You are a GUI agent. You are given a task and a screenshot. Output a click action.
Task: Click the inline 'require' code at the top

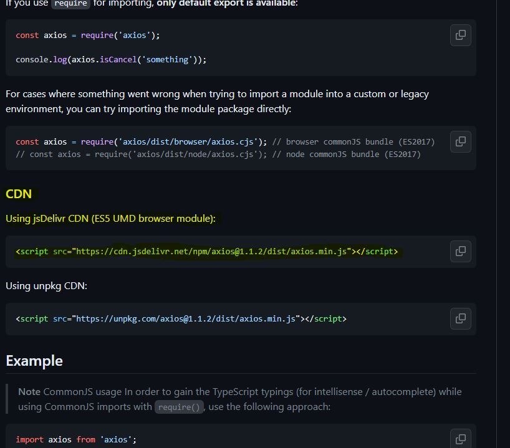tap(70, 3)
